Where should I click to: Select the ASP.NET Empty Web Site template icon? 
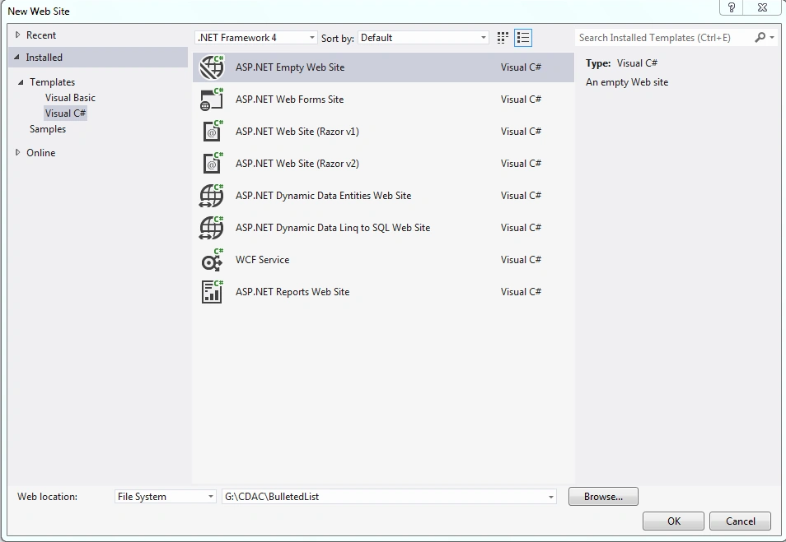[x=212, y=67]
